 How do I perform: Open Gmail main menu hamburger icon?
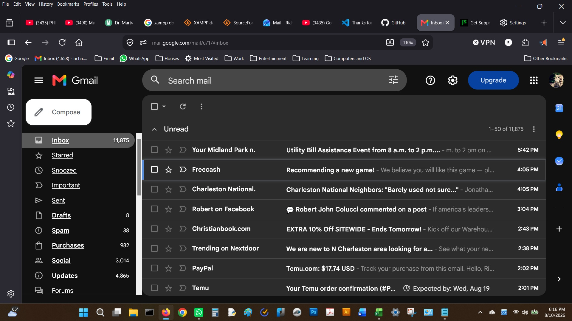[39, 80]
